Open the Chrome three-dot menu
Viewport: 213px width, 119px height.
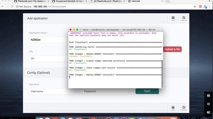pos(210,7)
